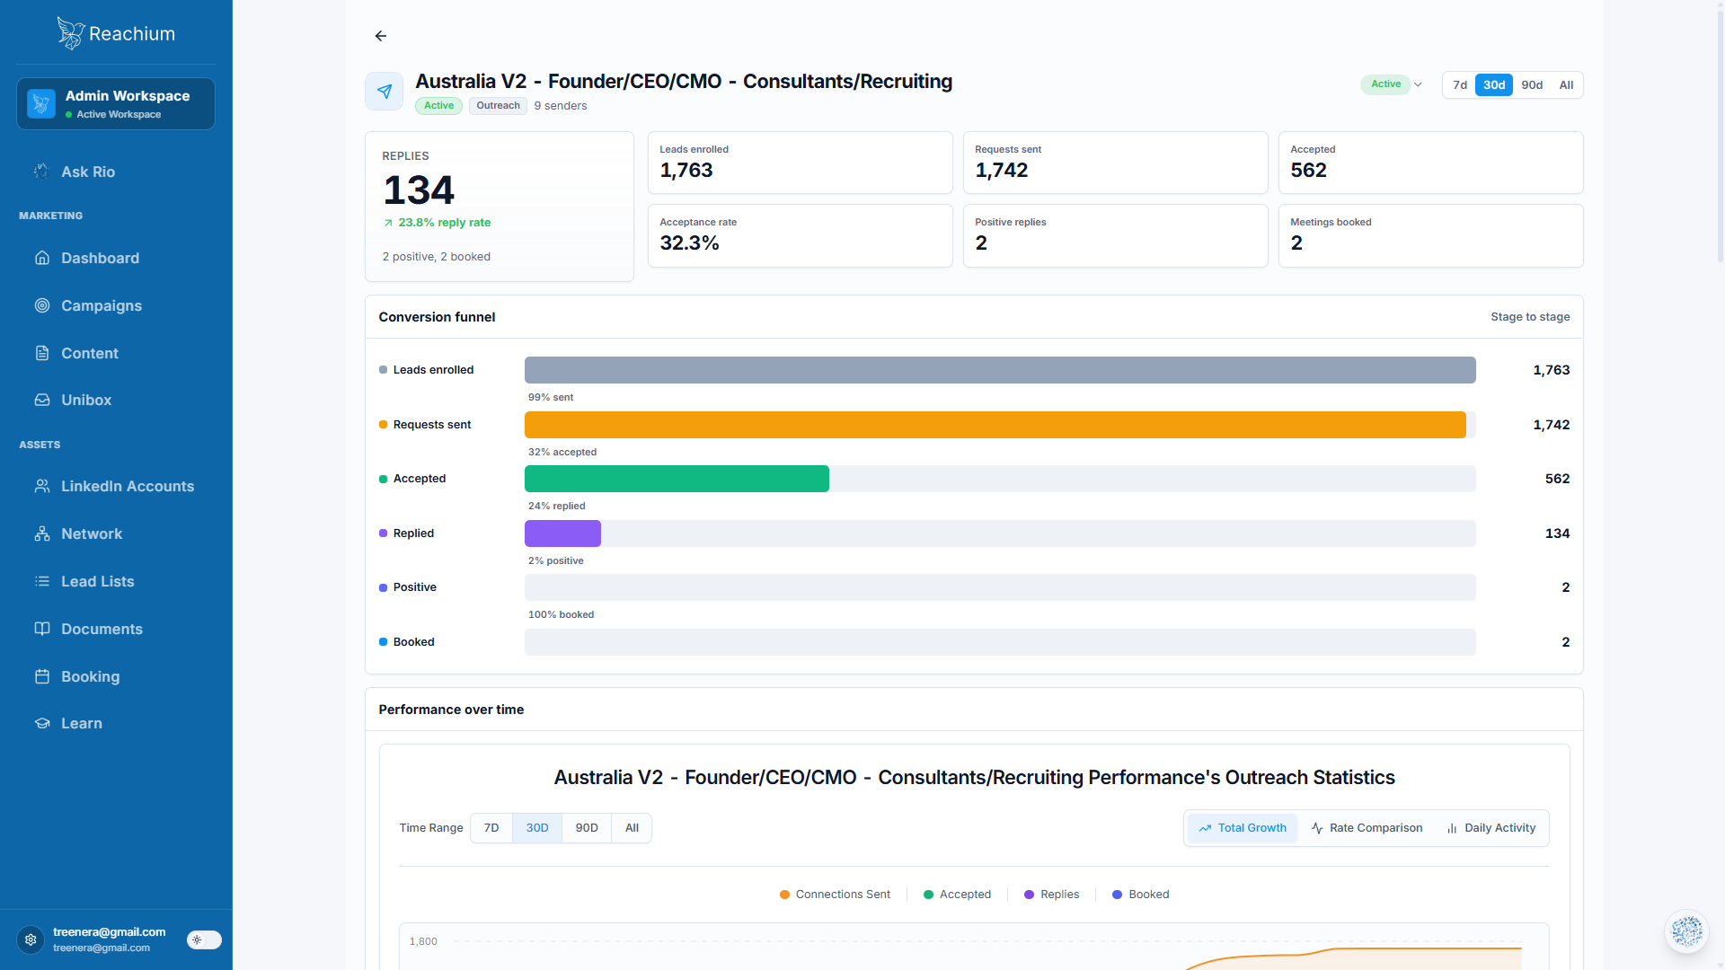Click the 30d button at top right
Image resolution: width=1725 pixels, height=970 pixels.
point(1494,84)
